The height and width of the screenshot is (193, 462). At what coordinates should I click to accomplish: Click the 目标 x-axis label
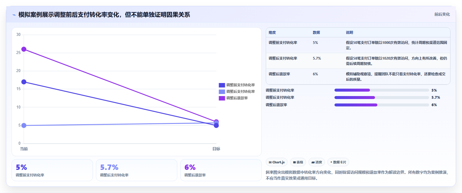click(x=216, y=149)
